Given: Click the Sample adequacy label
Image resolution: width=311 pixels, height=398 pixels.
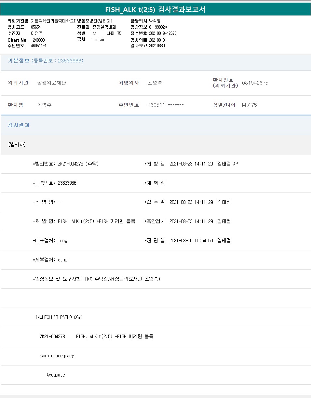Looking at the screenshot, I should [57, 355].
